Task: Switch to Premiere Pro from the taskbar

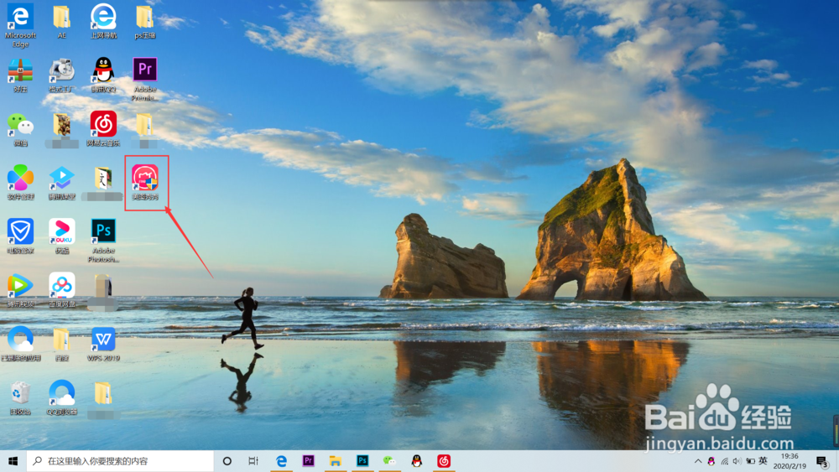Action: click(x=308, y=461)
